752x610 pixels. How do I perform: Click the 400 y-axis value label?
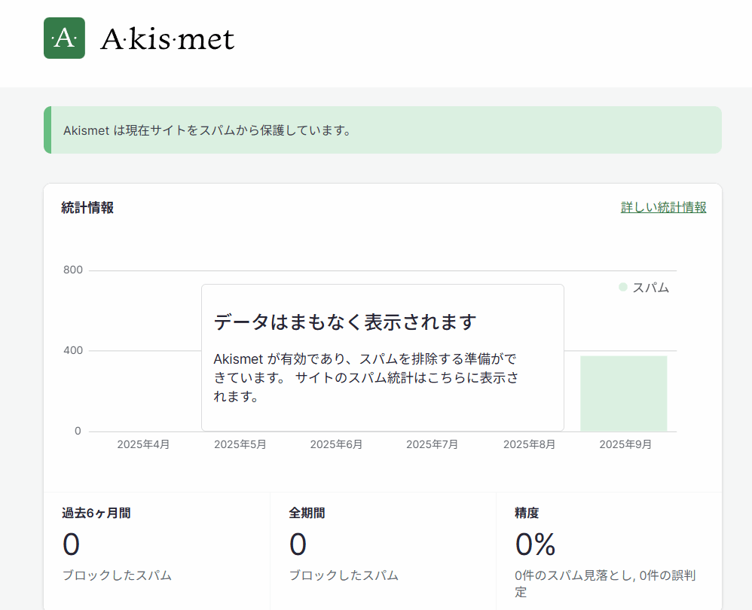73,350
